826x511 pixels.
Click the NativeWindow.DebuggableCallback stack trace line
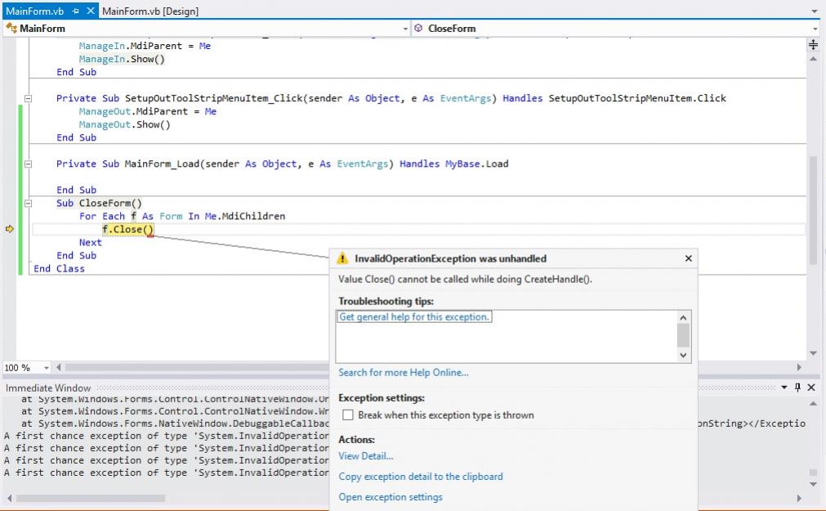[175, 424]
